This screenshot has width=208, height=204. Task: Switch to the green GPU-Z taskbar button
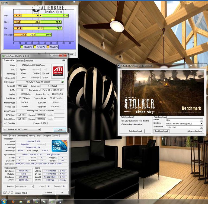coord(52,202)
